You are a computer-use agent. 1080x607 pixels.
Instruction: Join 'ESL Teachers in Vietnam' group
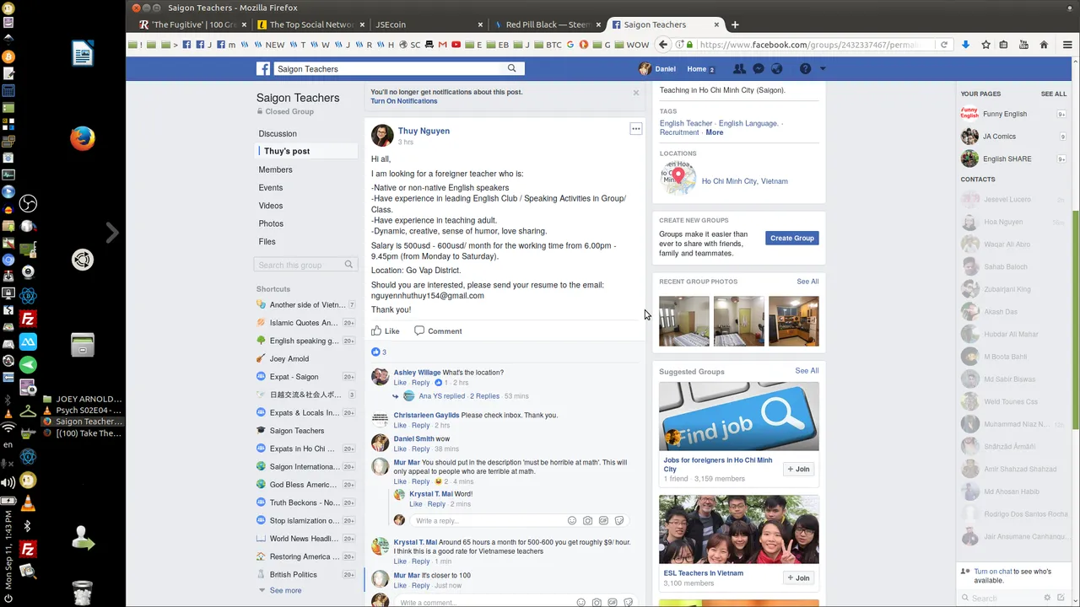[798, 577]
